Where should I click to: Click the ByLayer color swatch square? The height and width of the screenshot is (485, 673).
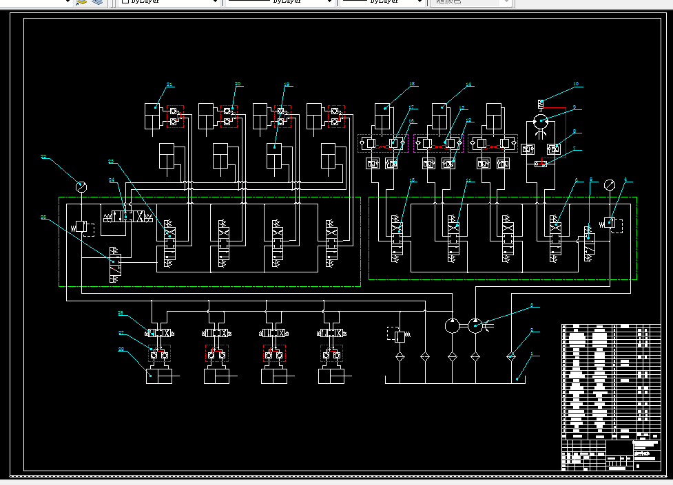tap(125, 1)
